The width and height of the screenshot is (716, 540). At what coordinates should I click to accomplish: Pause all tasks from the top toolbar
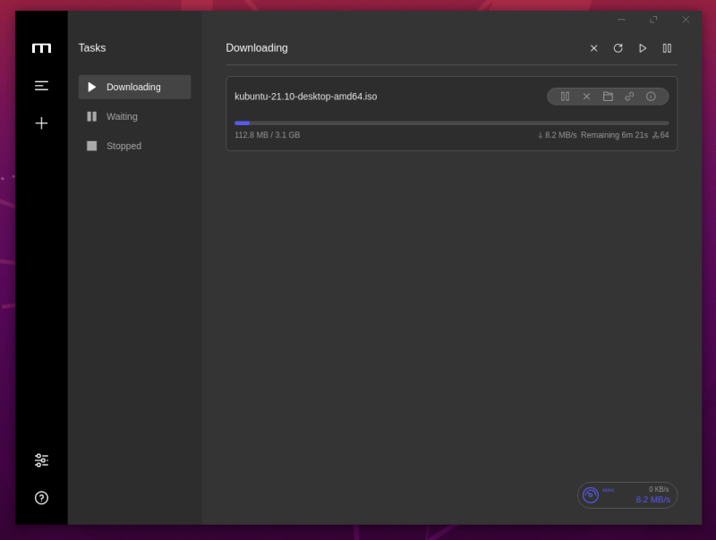pyautogui.click(x=667, y=48)
